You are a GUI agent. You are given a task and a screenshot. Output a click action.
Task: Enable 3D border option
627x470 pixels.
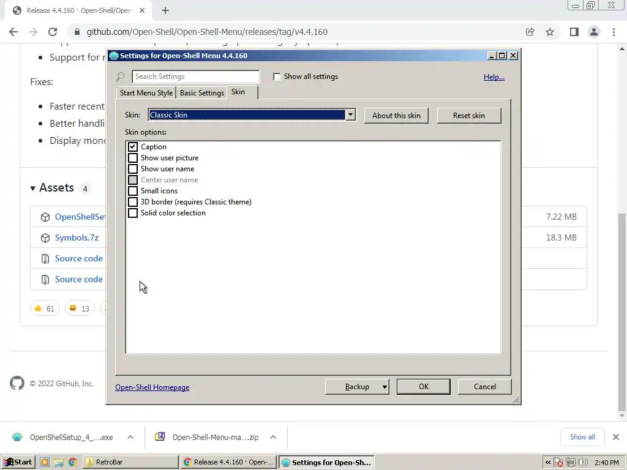point(133,202)
